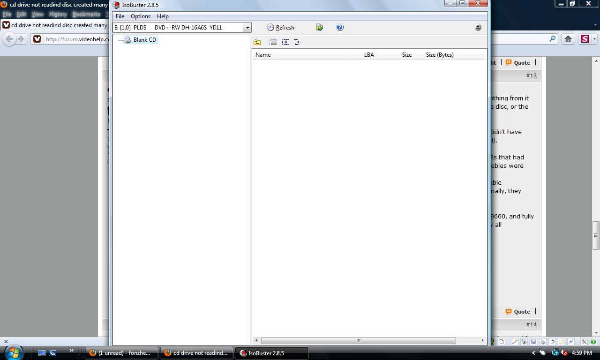The height and width of the screenshot is (360, 600).
Task: Select the Blank CD tree item
Action: tap(140, 40)
